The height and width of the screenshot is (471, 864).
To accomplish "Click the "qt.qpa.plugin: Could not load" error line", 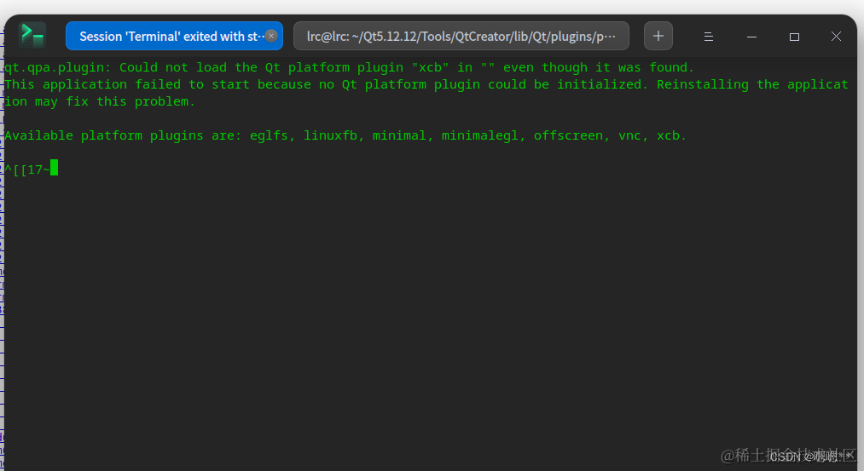I will pyautogui.click(x=350, y=67).
